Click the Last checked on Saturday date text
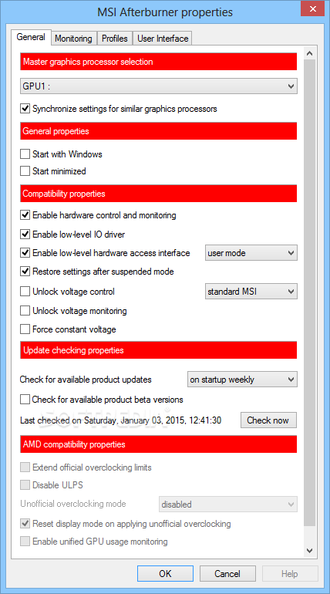 click(x=121, y=420)
